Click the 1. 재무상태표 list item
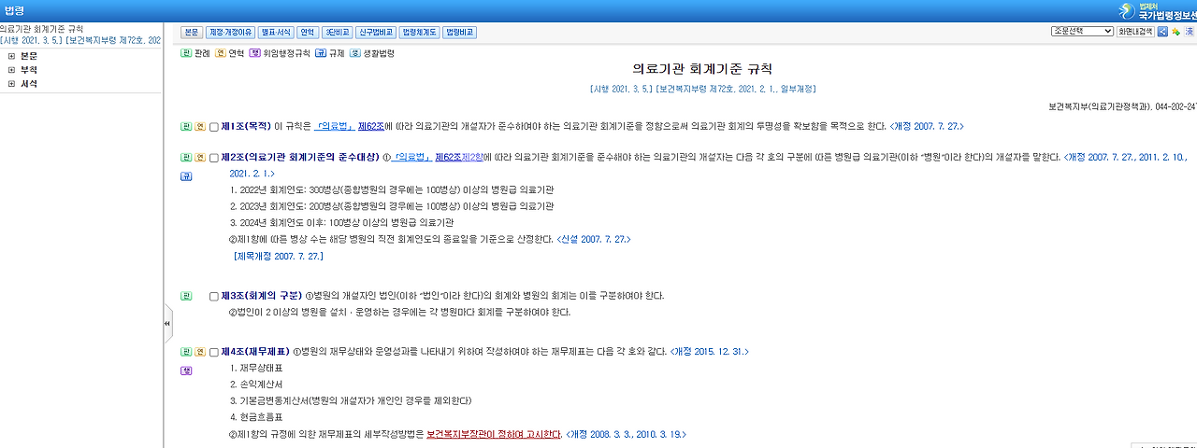This screenshot has height=448, width=1197. [256, 368]
